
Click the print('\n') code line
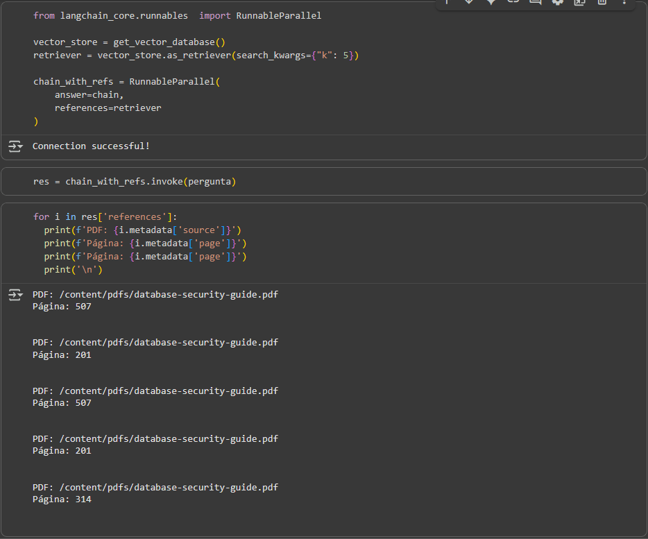(73, 270)
